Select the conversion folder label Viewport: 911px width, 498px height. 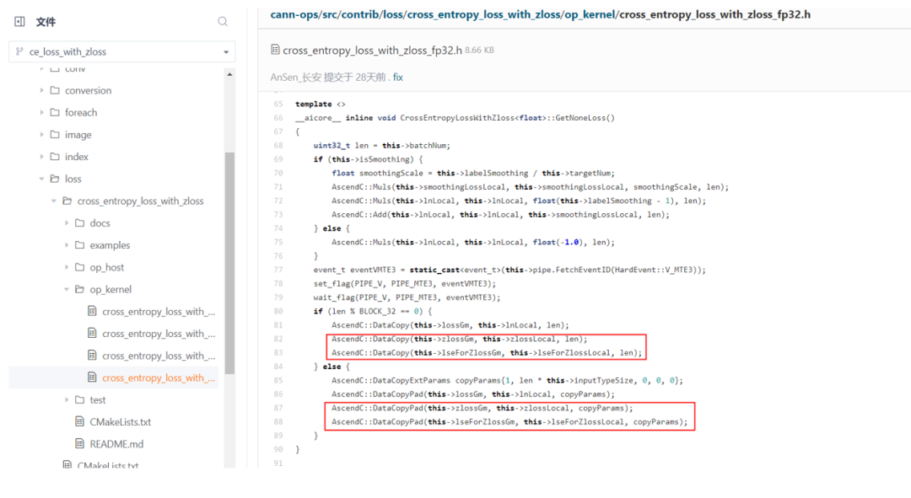coord(88,90)
